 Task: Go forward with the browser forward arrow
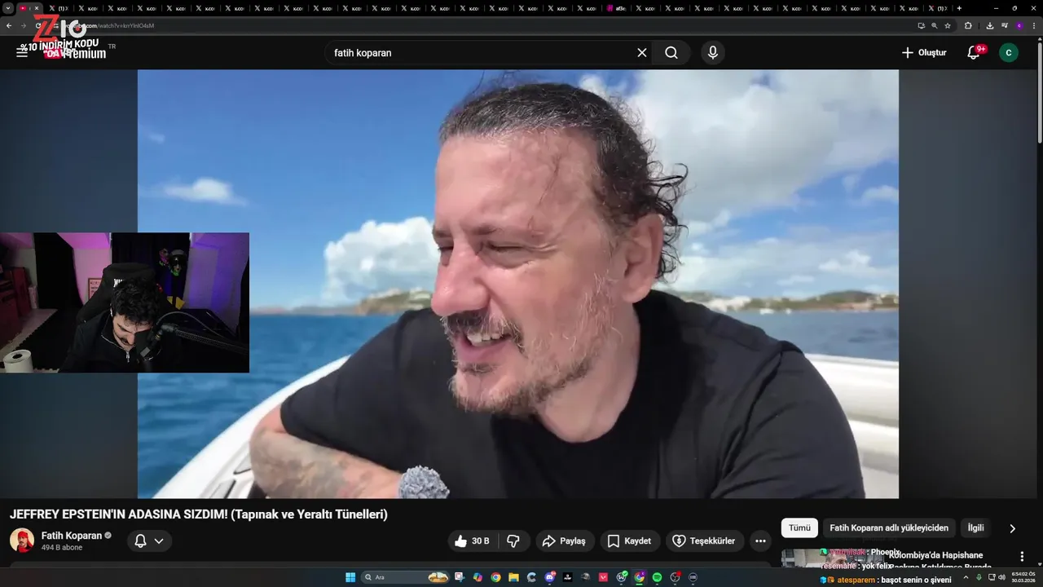(23, 25)
